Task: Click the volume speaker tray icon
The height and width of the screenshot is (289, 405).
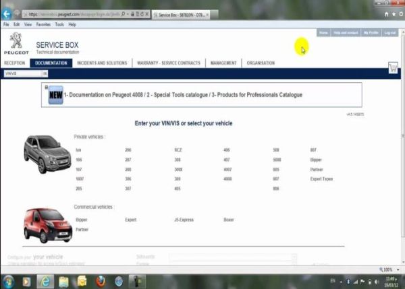Action: coord(377,282)
